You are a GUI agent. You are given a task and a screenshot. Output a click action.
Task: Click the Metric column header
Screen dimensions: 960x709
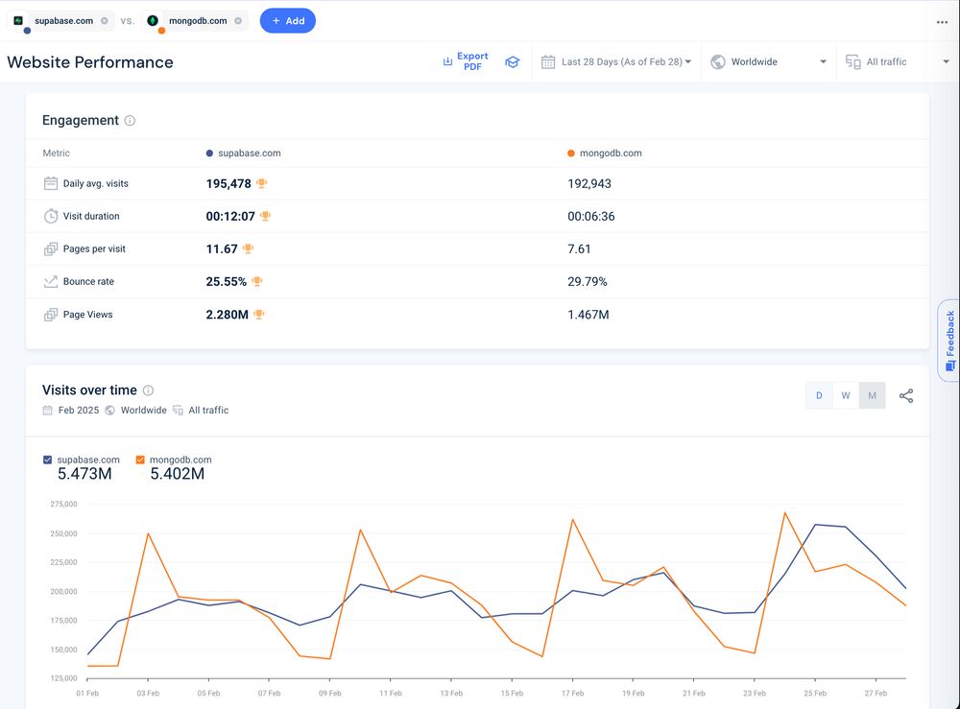pyautogui.click(x=57, y=154)
